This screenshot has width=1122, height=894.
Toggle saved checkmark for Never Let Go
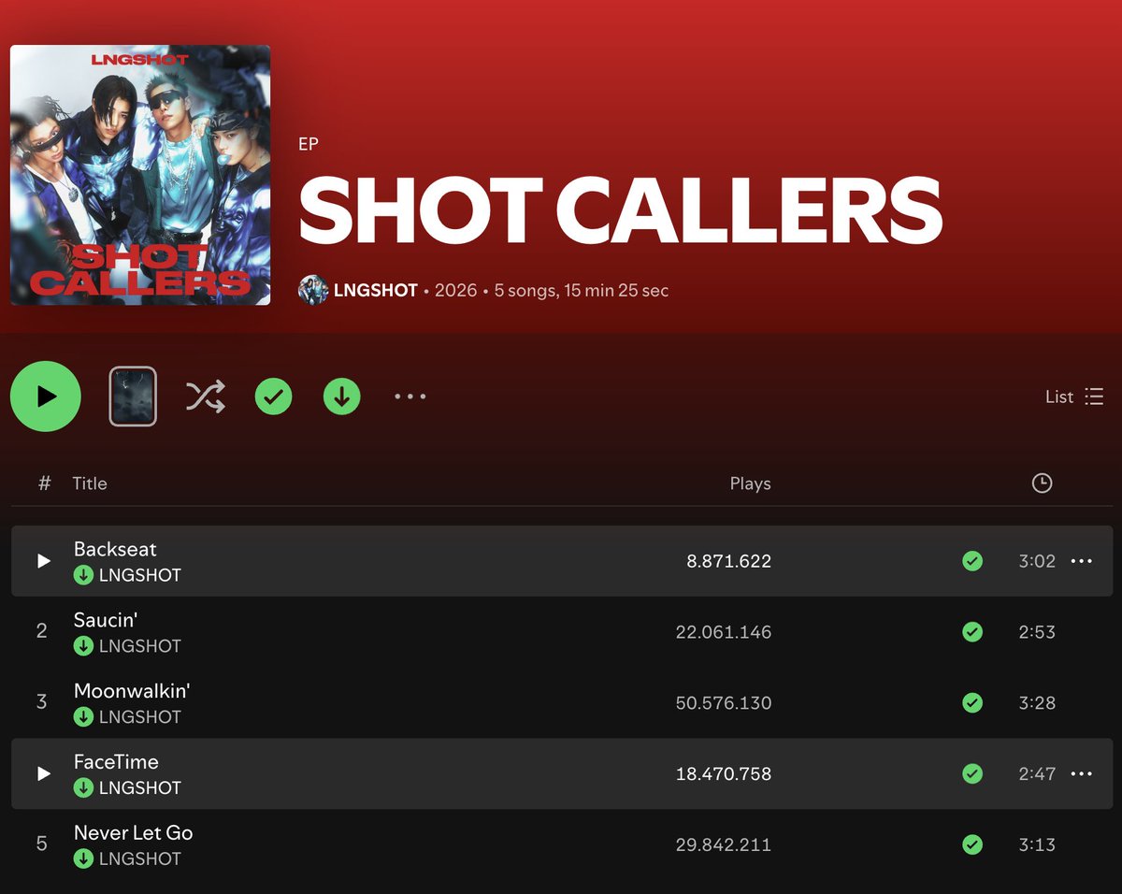click(972, 845)
